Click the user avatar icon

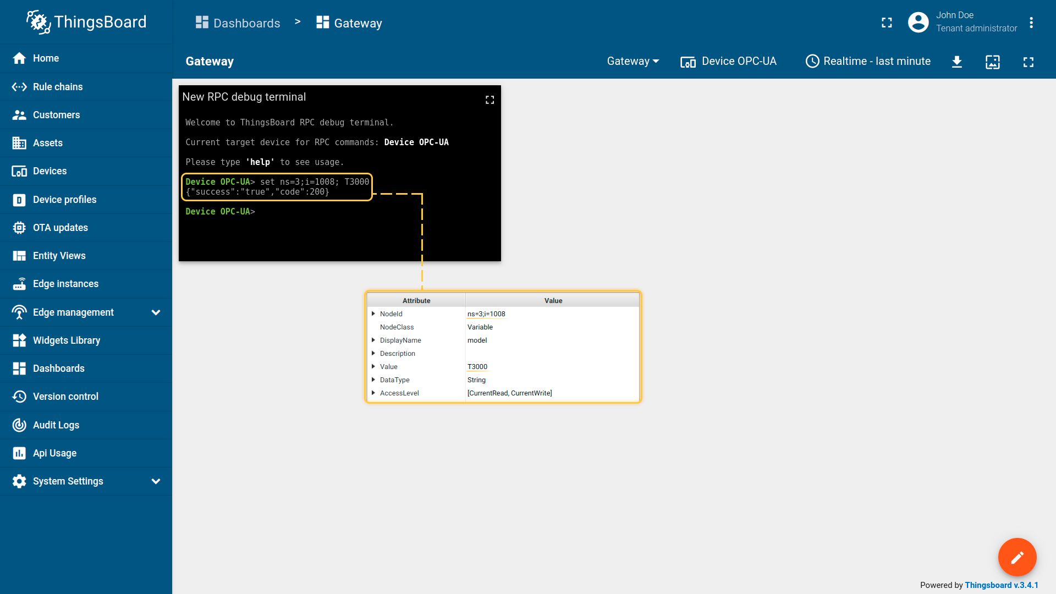click(918, 23)
